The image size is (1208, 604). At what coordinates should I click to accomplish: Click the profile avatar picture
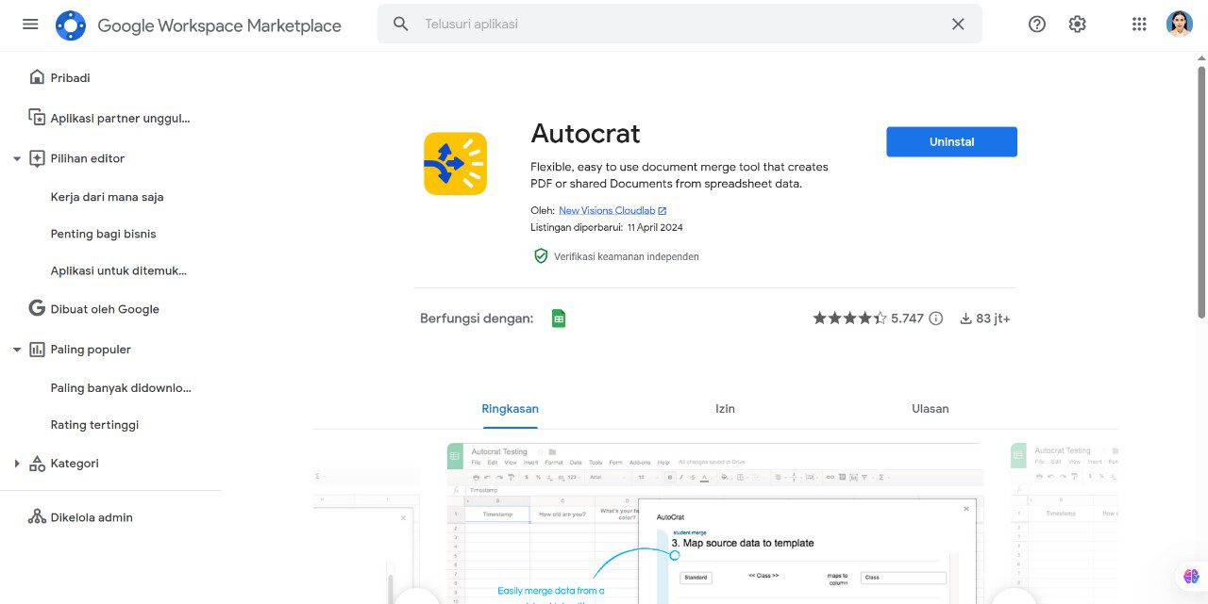[1179, 24]
